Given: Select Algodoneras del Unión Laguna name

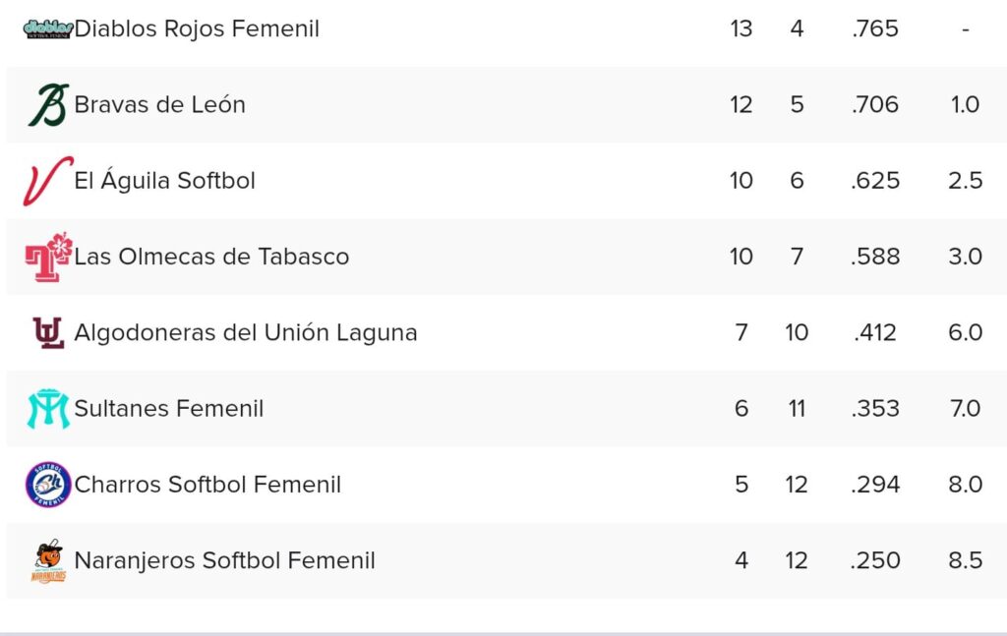Looking at the screenshot, I should pos(246,333).
